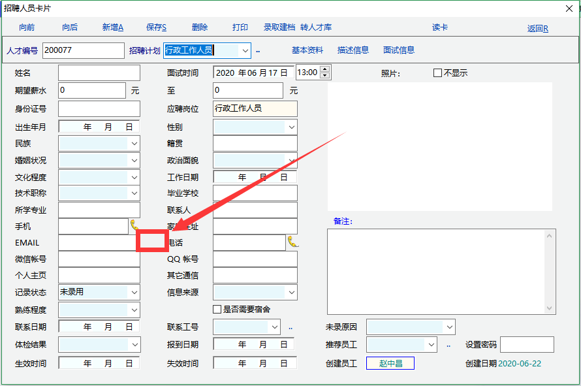Click the '..' lookup button next to 招聘计划
Screen dimensions: 581x386
(258, 51)
